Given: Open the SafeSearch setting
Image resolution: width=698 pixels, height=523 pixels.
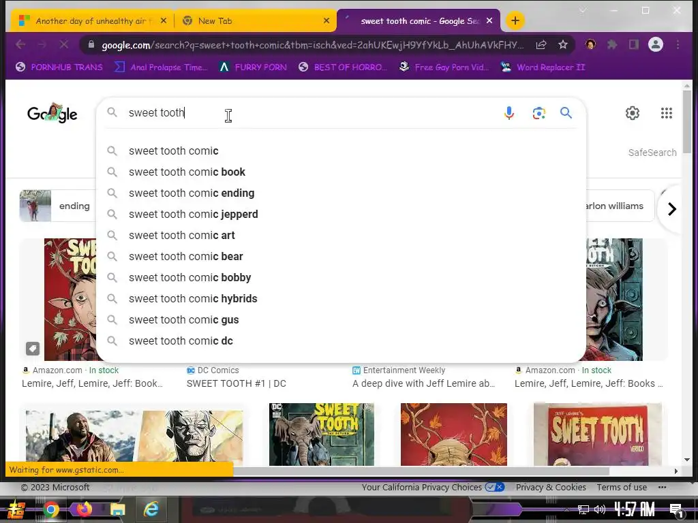Looking at the screenshot, I should pos(652,153).
